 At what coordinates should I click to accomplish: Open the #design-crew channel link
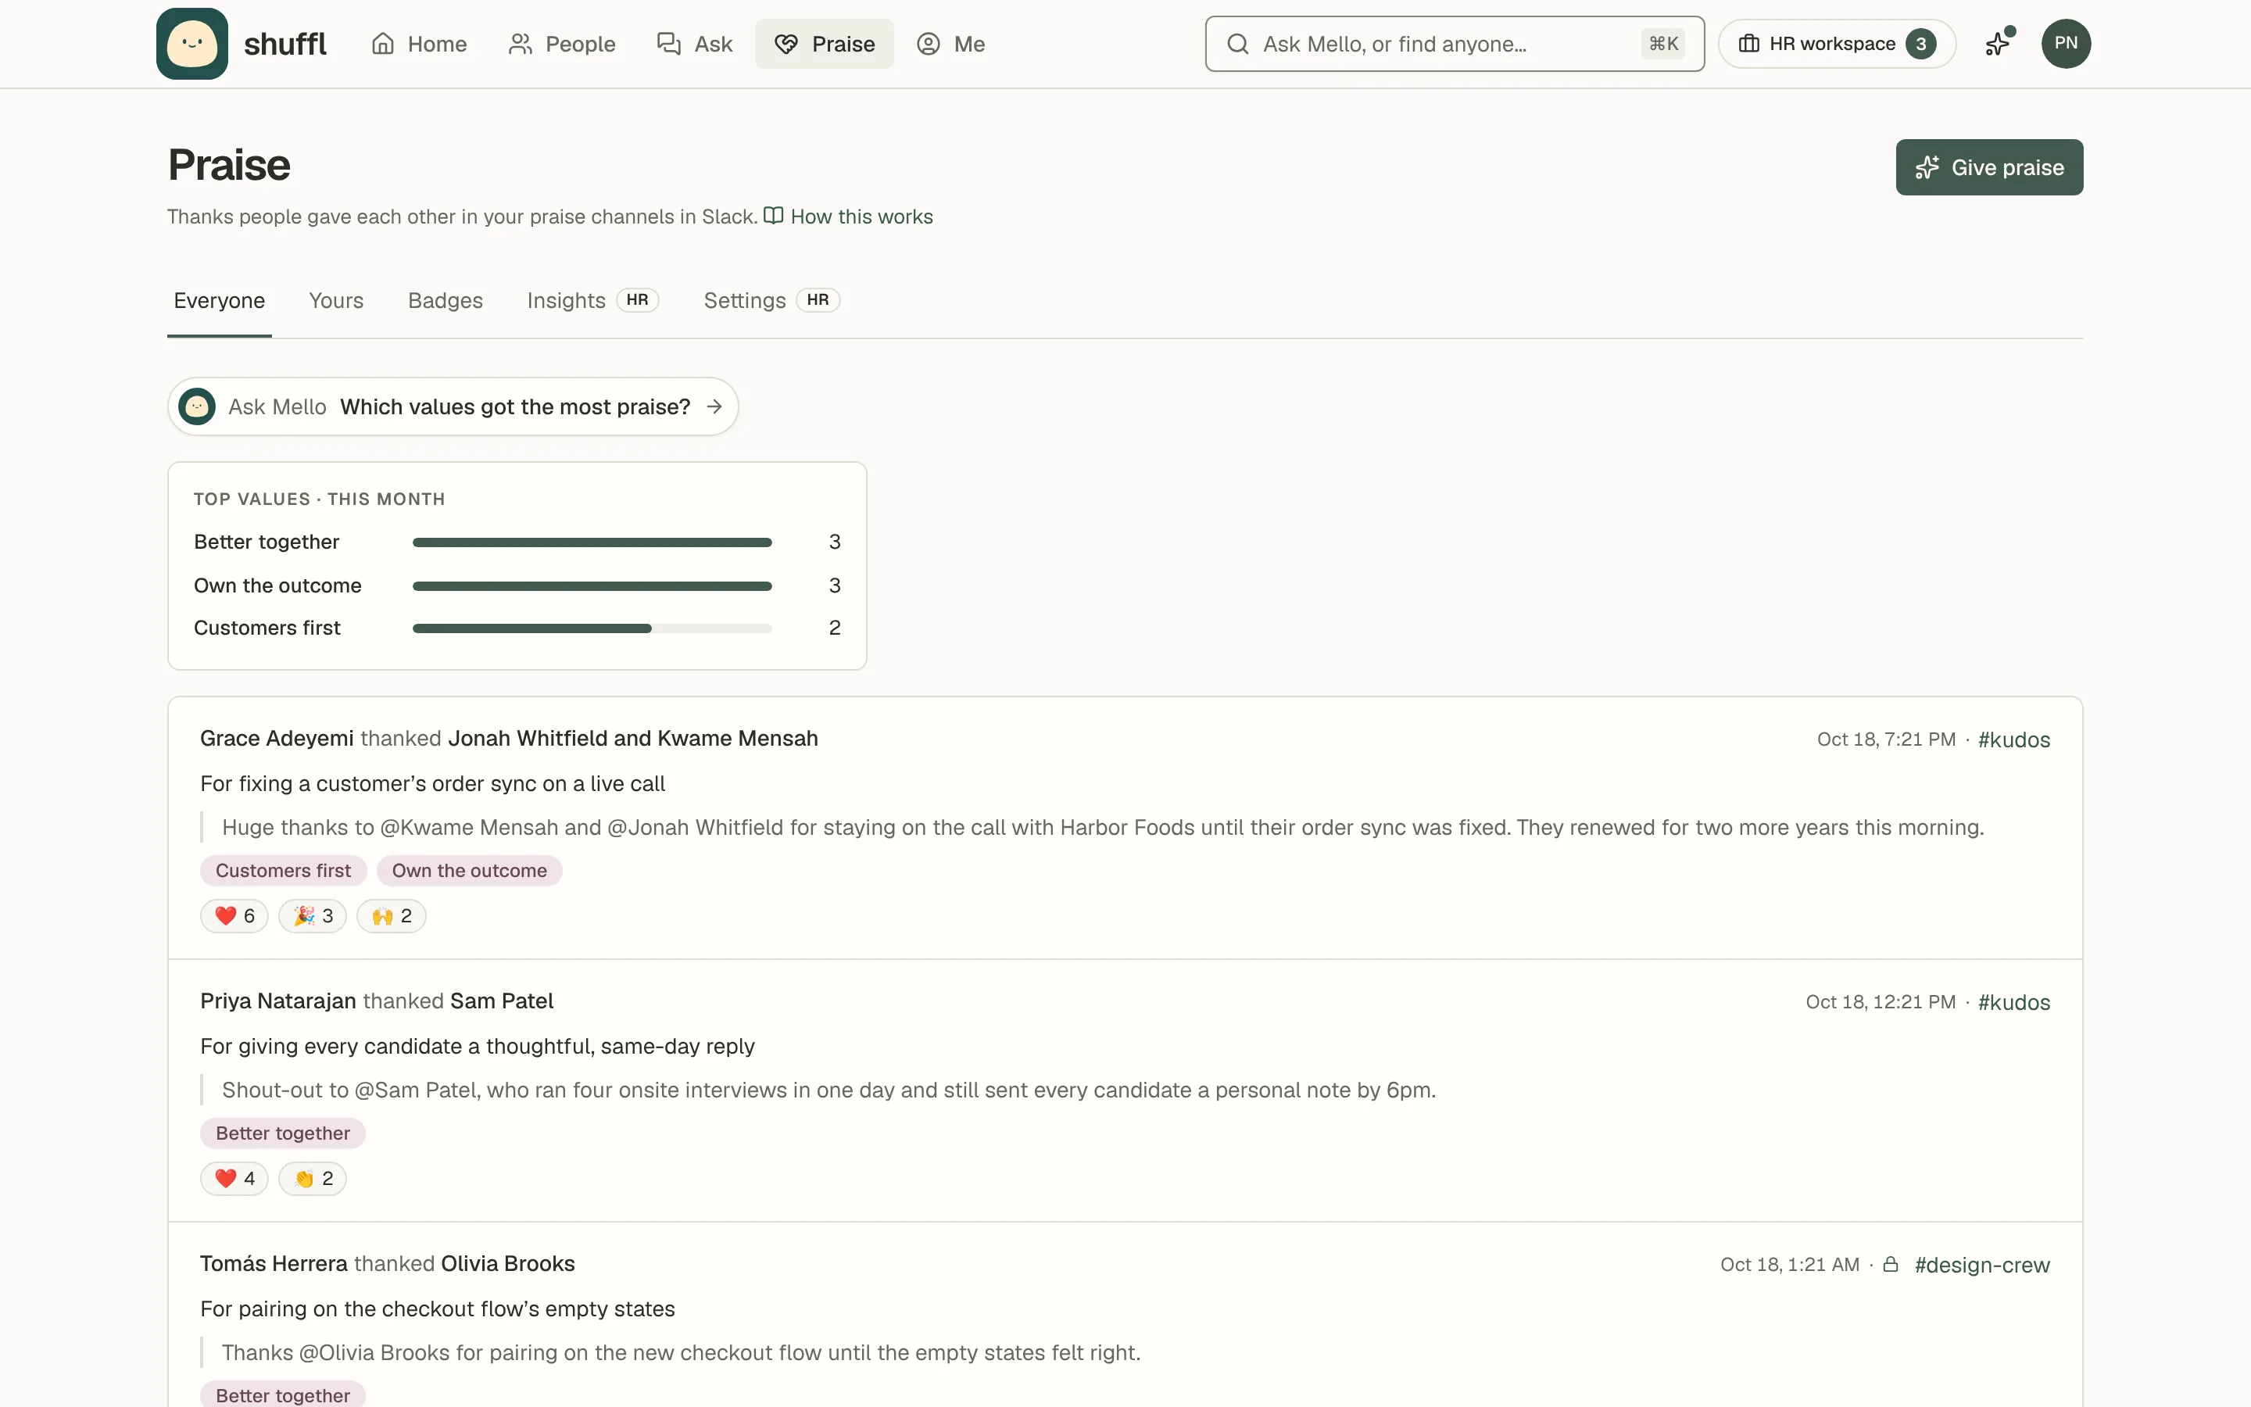pos(1982,1266)
